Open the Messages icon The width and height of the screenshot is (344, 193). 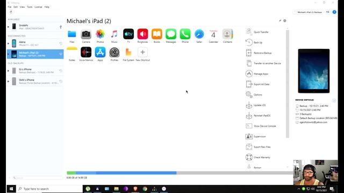[171, 34]
